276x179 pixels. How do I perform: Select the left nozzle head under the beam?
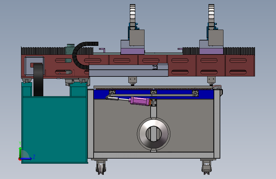132,81
